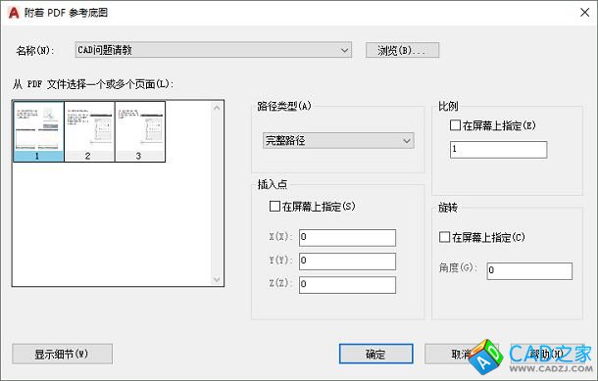Open the 名称 file name dropdown
This screenshot has height=381, width=598.
coord(213,50)
